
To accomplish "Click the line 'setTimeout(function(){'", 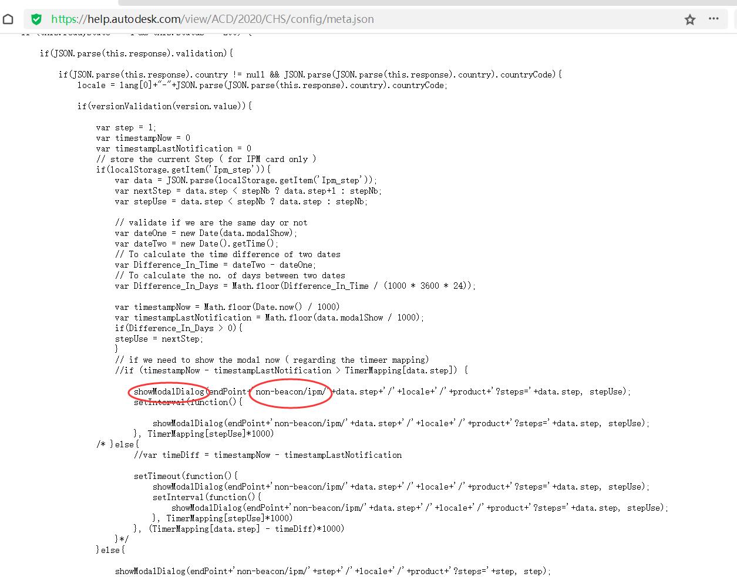I will coord(186,476).
